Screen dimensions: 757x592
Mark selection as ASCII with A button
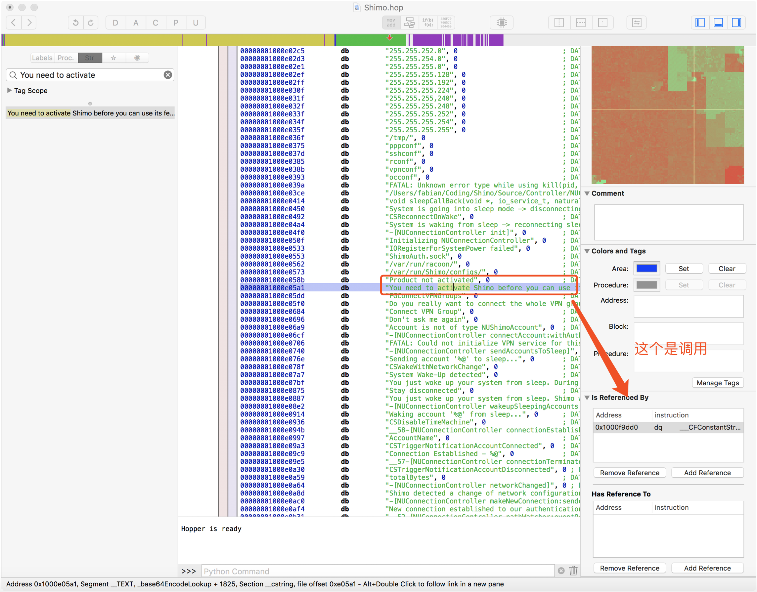click(136, 23)
